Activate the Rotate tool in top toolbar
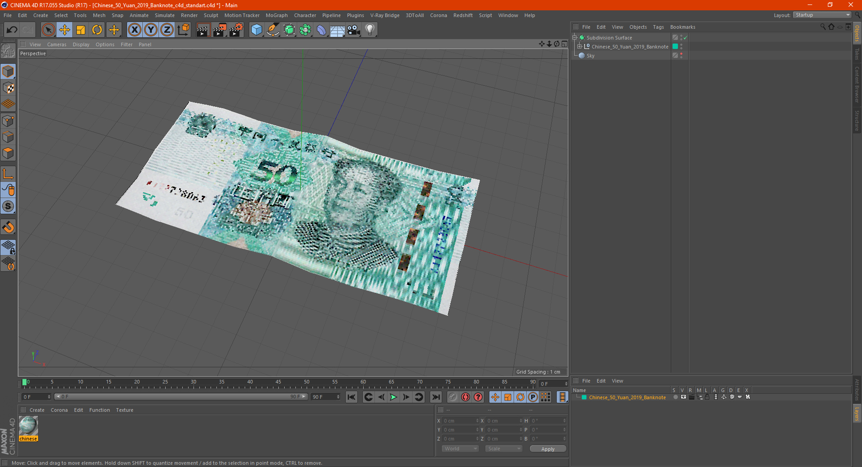 [97, 30]
